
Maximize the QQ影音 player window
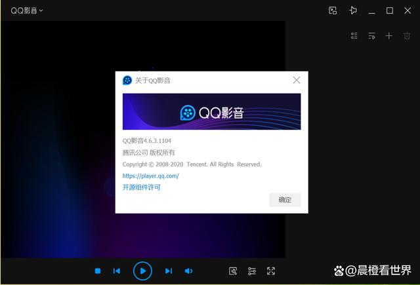[390, 10]
